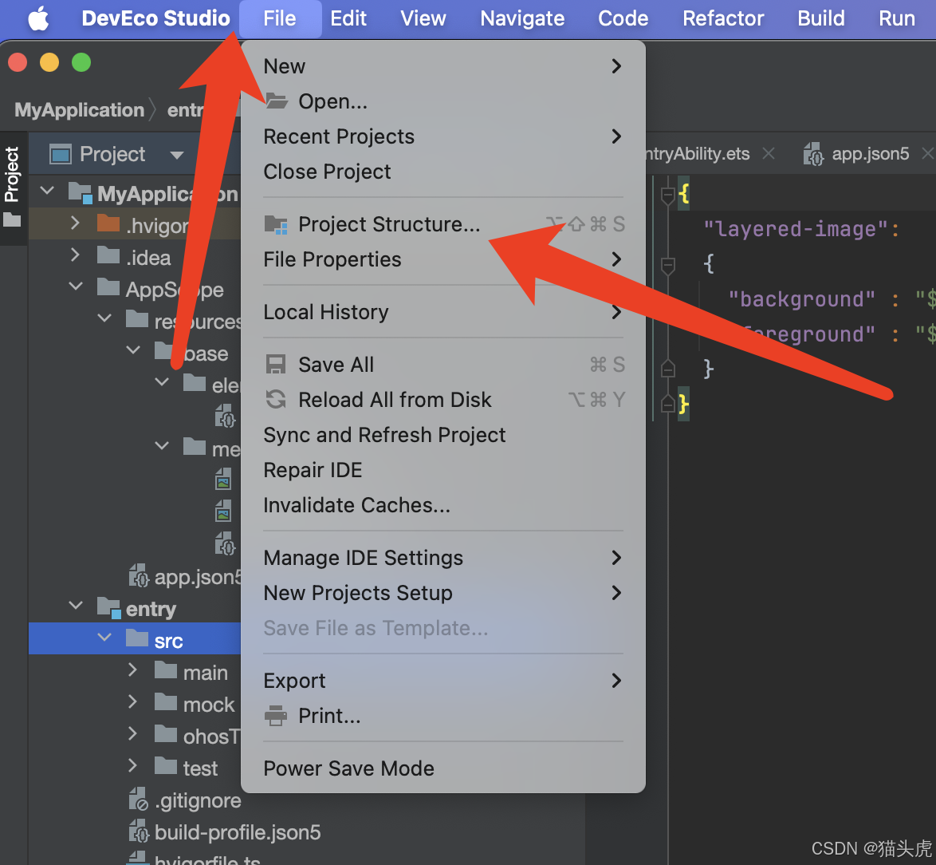Select the ohosTest folder row
Viewport: 936px width, 865px height.
pos(134,737)
